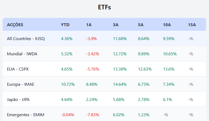Click the ACÇÕES column header
The height and width of the screenshot is (121, 209).
pyautogui.click(x=15, y=25)
